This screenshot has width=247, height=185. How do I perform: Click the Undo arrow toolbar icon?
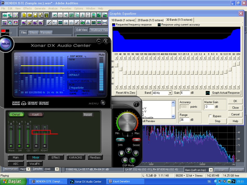(55, 15)
